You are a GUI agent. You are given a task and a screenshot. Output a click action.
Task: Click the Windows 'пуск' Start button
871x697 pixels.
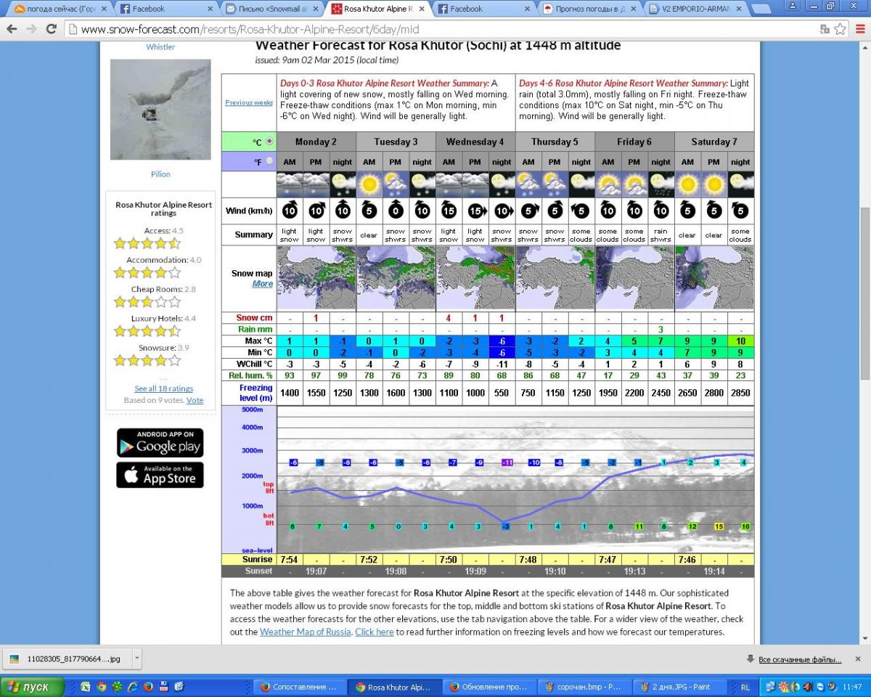[x=32, y=686]
